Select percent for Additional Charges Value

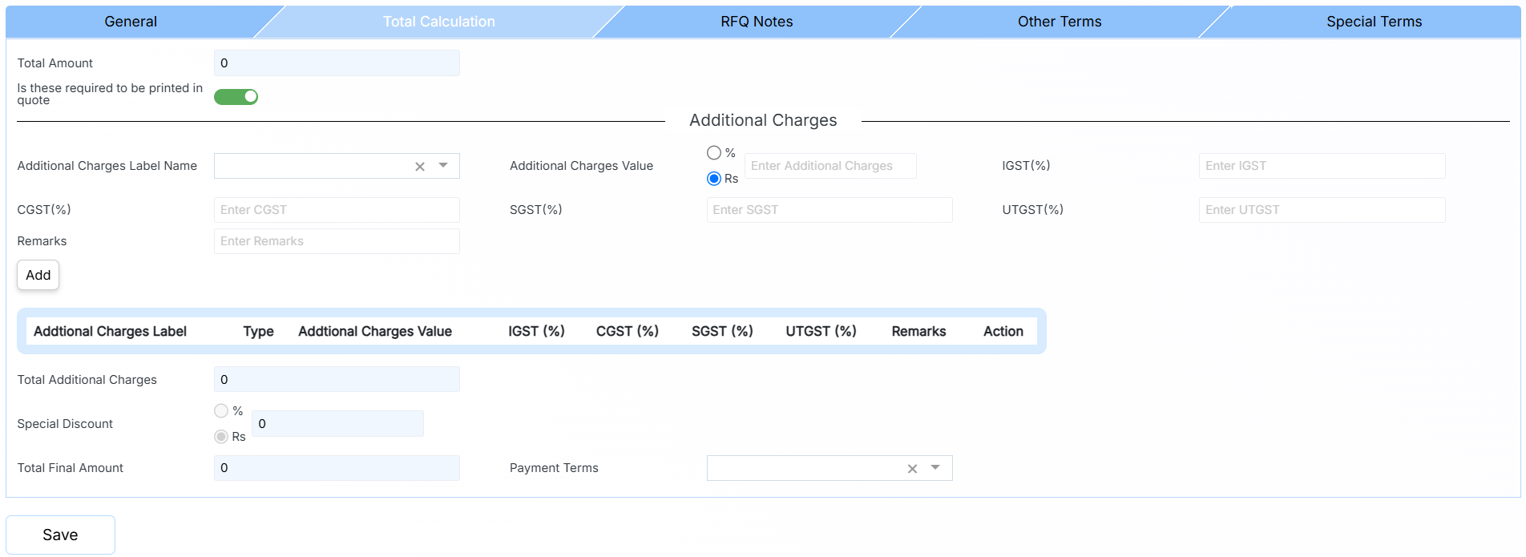tap(713, 152)
